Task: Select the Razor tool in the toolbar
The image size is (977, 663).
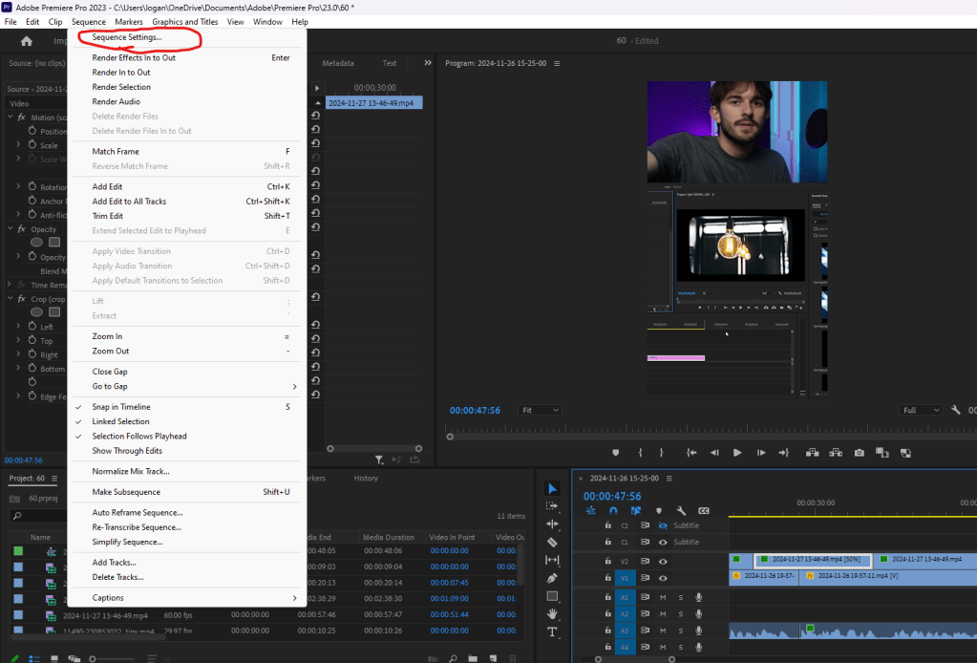Action: point(552,542)
